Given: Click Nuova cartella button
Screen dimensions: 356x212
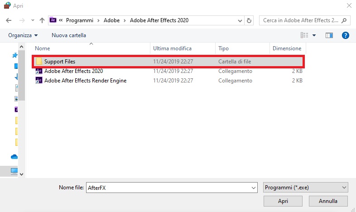Looking at the screenshot, I should (69, 35).
